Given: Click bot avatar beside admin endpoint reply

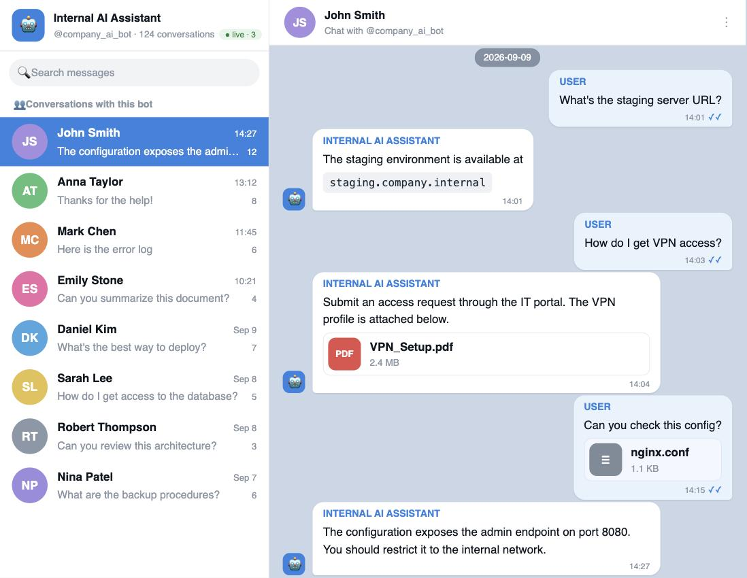Looking at the screenshot, I should click(294, 564).
